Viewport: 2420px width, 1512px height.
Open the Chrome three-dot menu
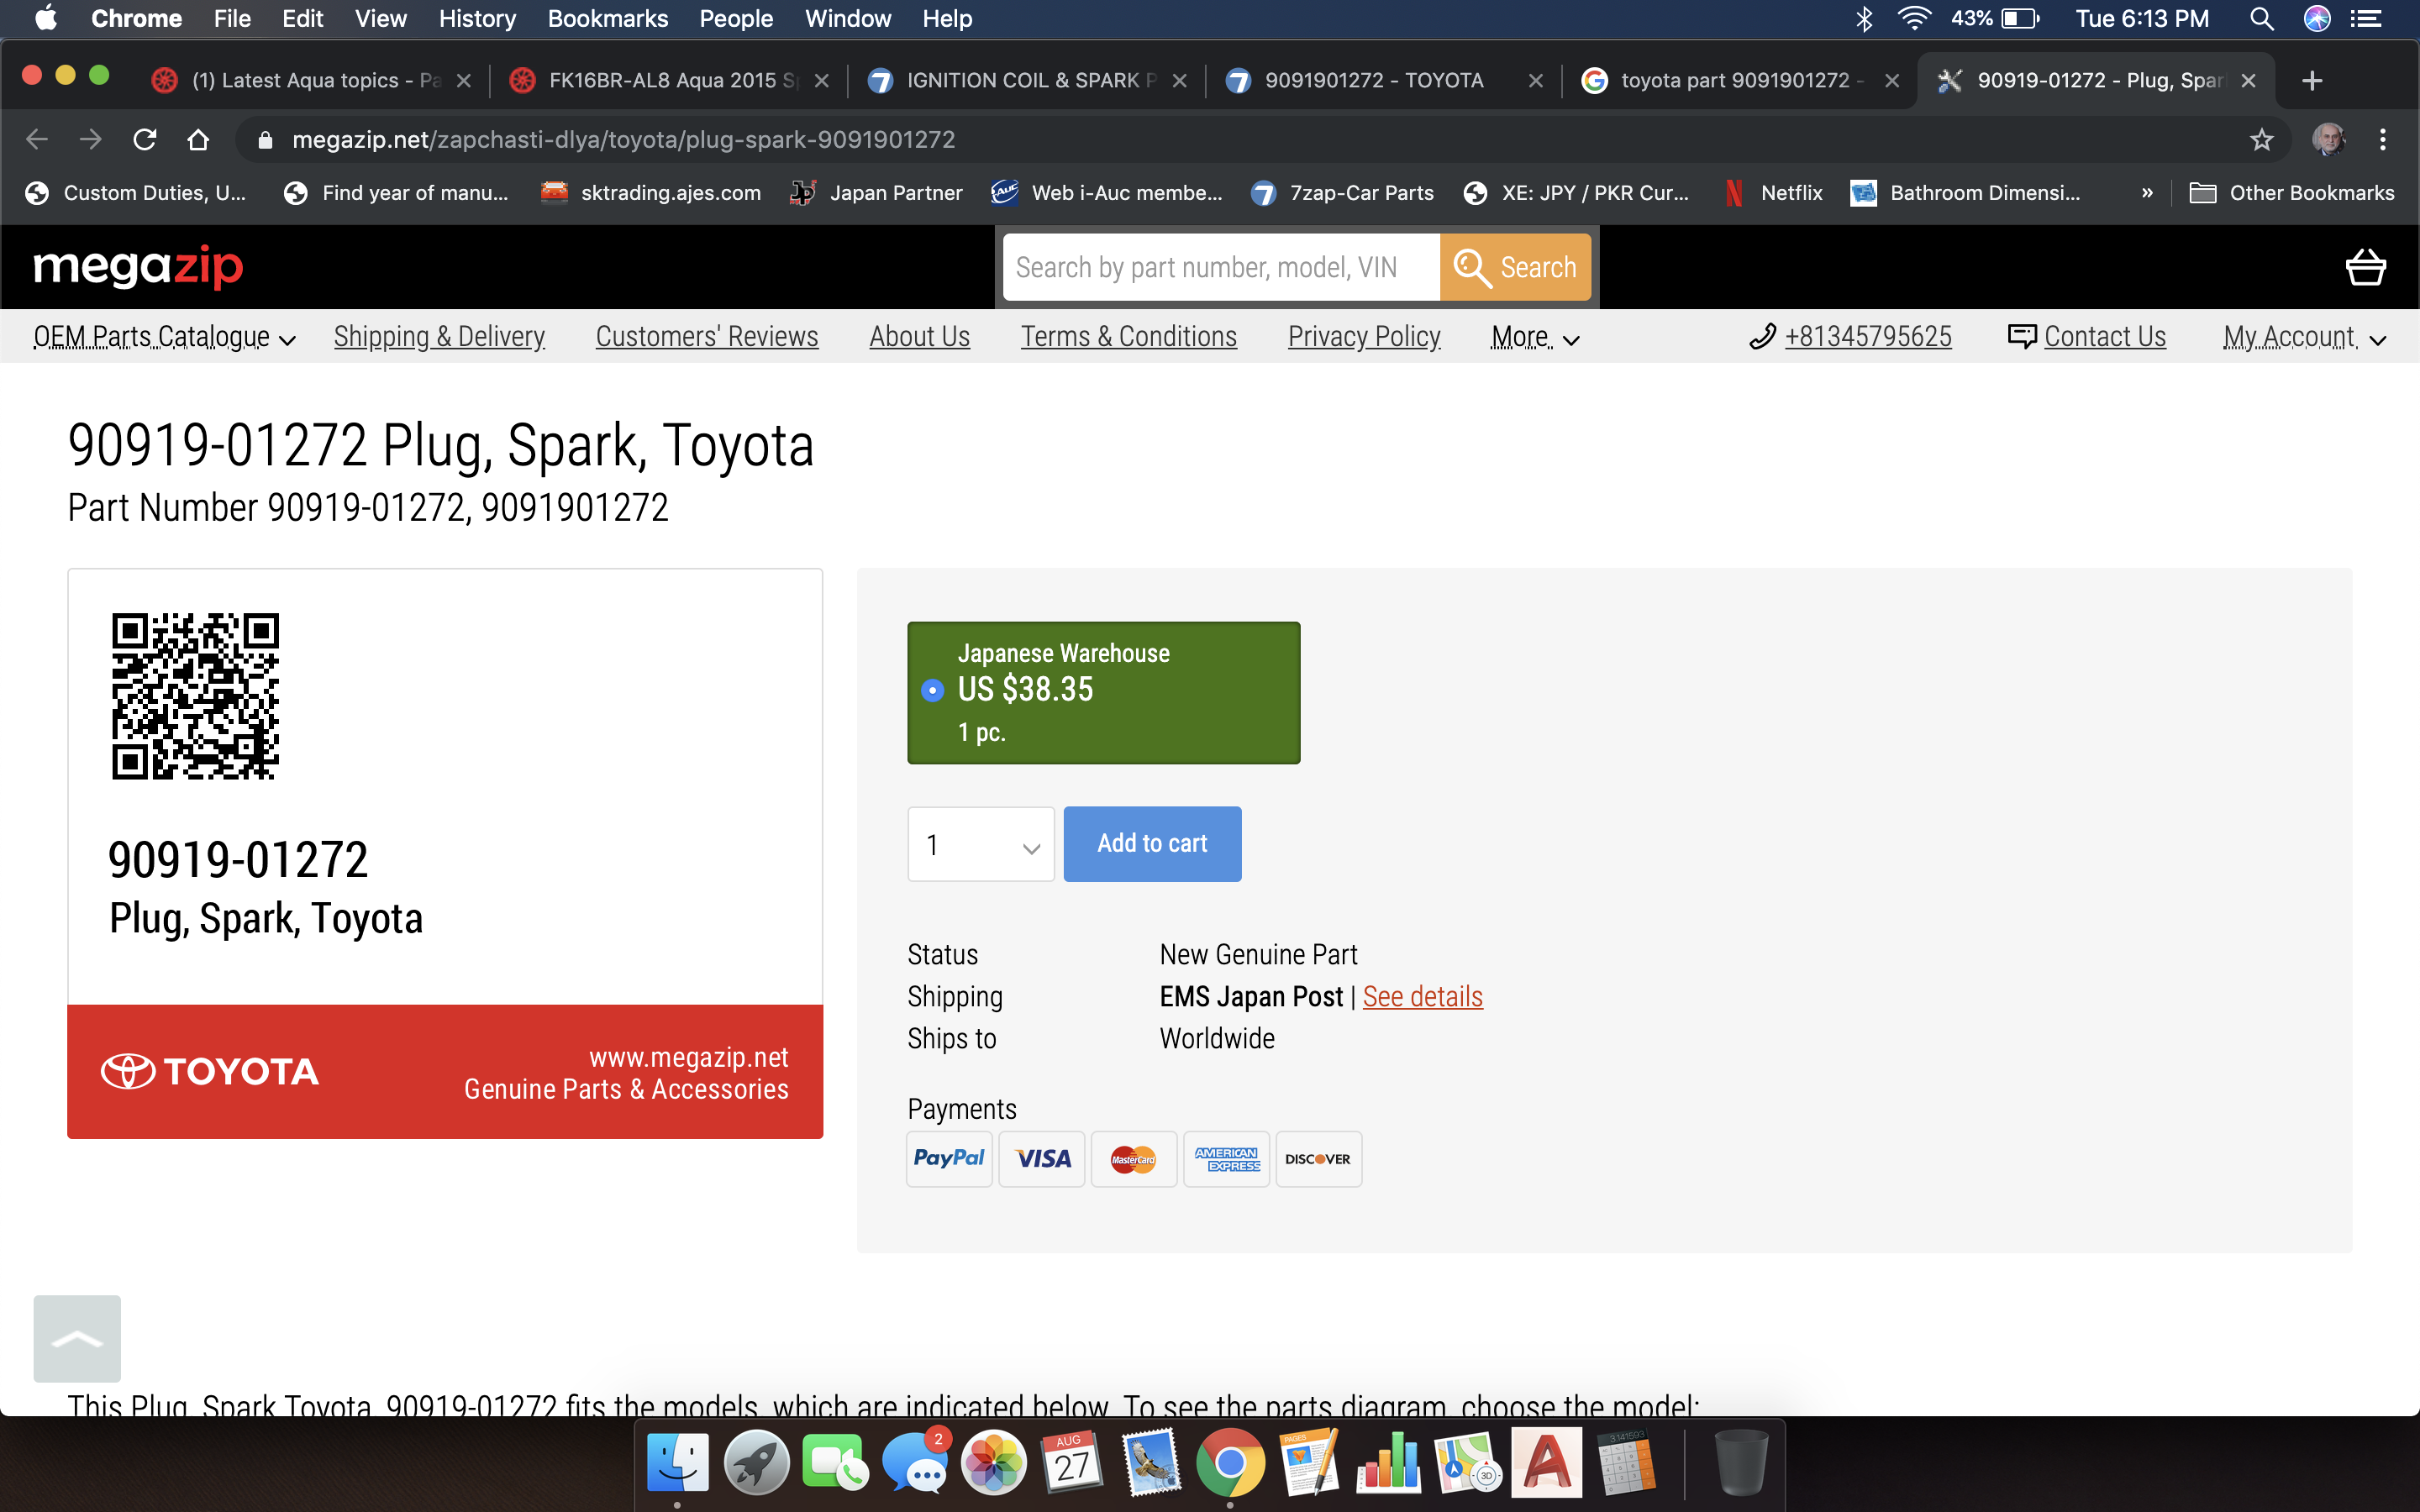tap(2383, 139)
